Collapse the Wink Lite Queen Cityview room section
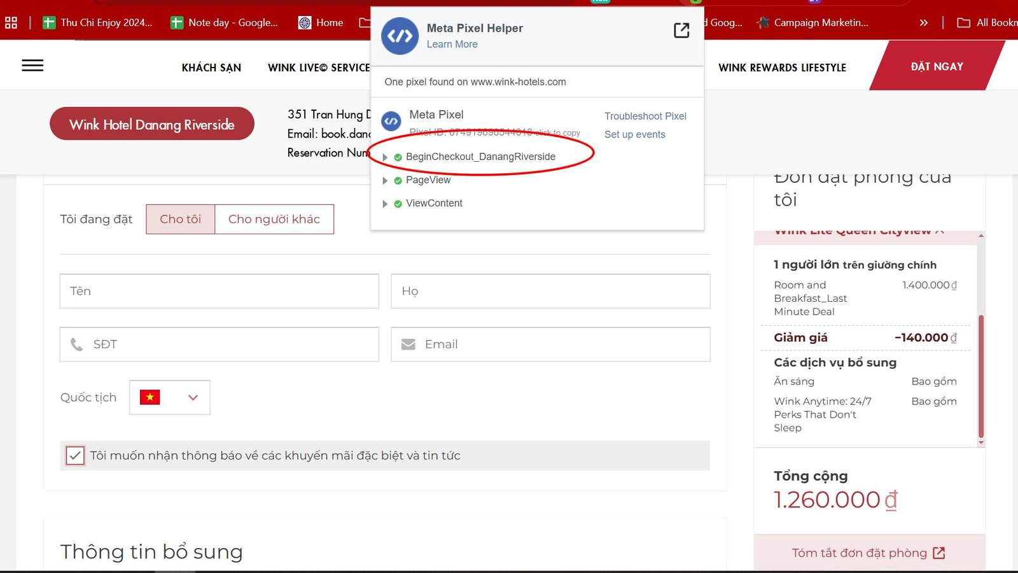This screenshot has width=1018, height=573. 940,232
